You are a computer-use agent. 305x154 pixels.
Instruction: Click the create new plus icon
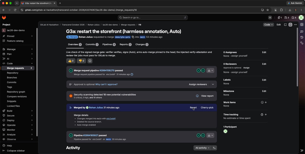[x=270, y=18]
